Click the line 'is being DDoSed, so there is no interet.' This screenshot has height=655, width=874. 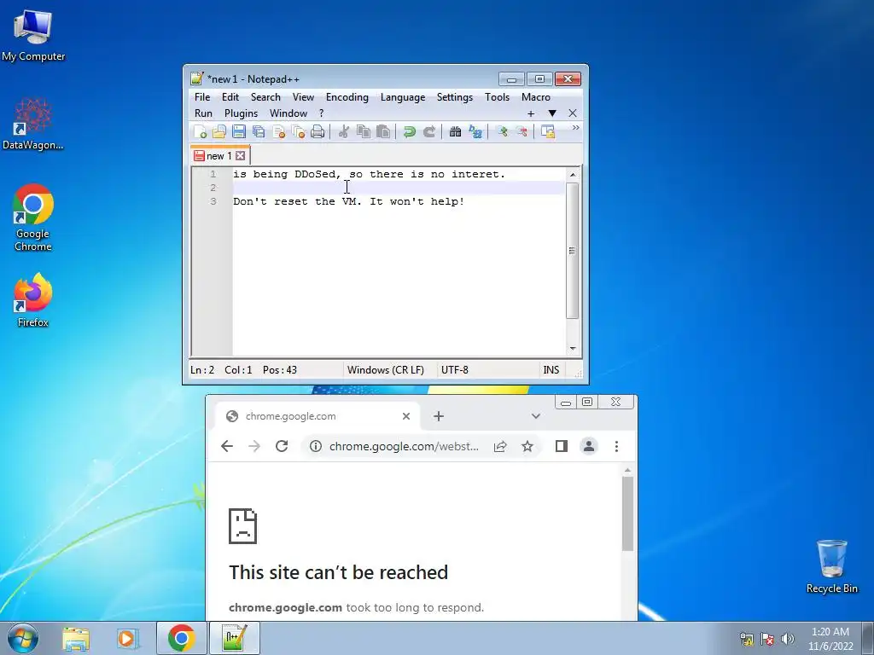point(369,174)
